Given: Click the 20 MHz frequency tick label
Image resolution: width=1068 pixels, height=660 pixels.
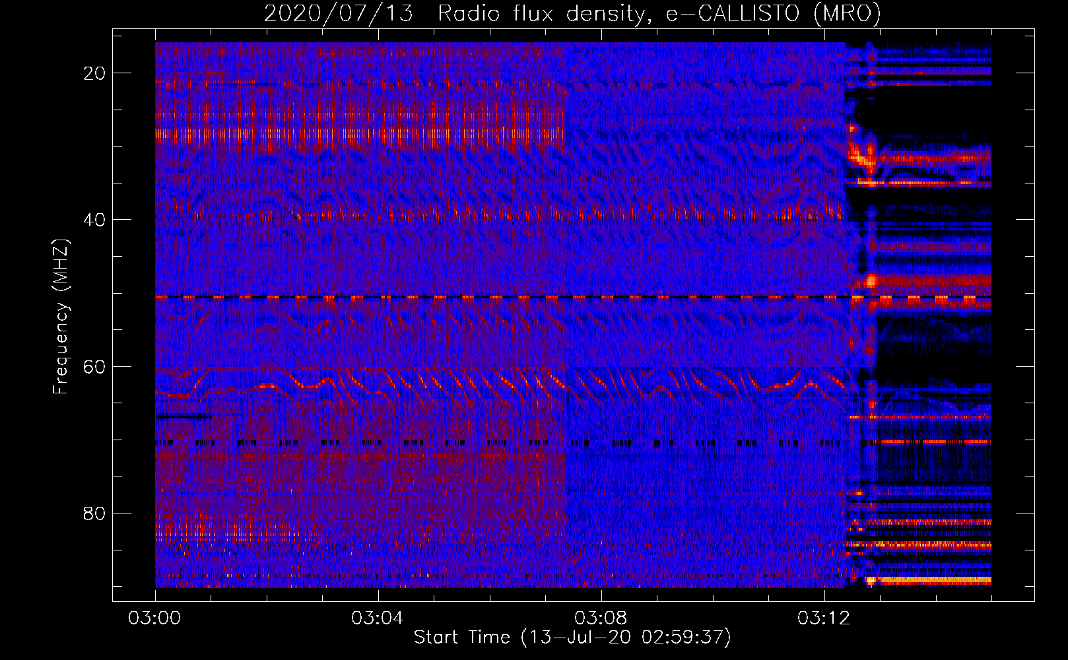Looking at the screenshot, I should [x=95, y=73].
